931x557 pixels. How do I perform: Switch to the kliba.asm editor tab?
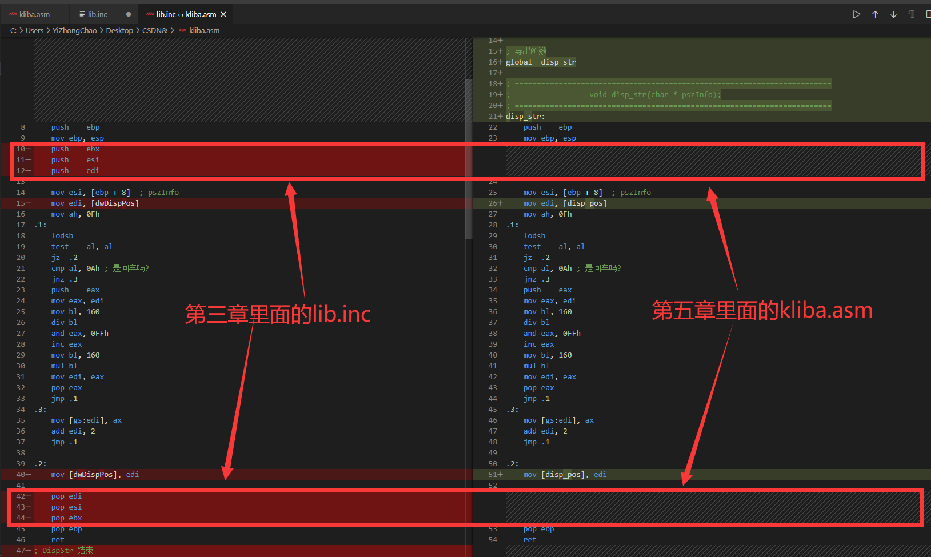click(x=34, y=14)
